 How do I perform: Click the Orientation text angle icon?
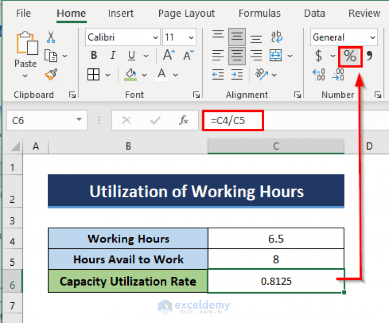point(262,74)
